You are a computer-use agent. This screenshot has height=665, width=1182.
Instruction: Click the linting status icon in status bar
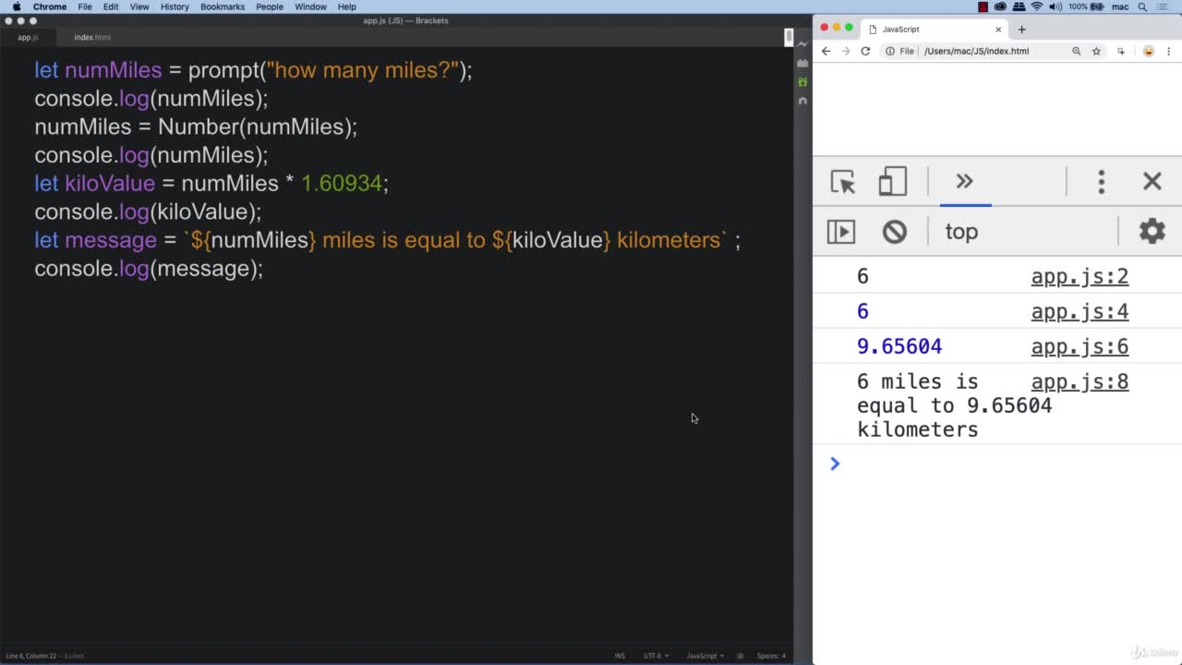pos(740,656)
